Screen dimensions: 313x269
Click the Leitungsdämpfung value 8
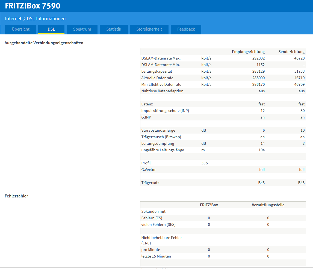304,143
